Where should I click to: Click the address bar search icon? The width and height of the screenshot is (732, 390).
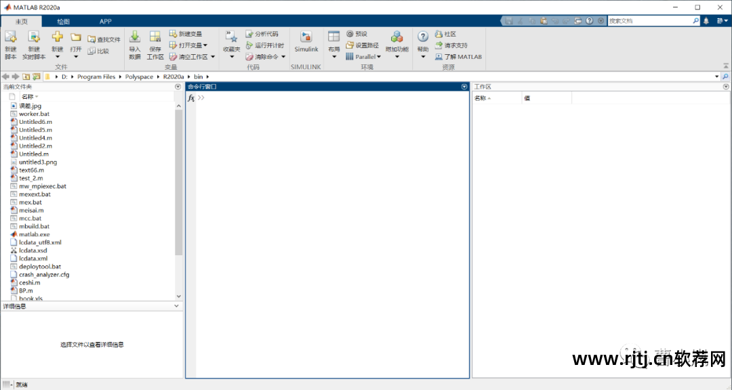click(726, 77)
